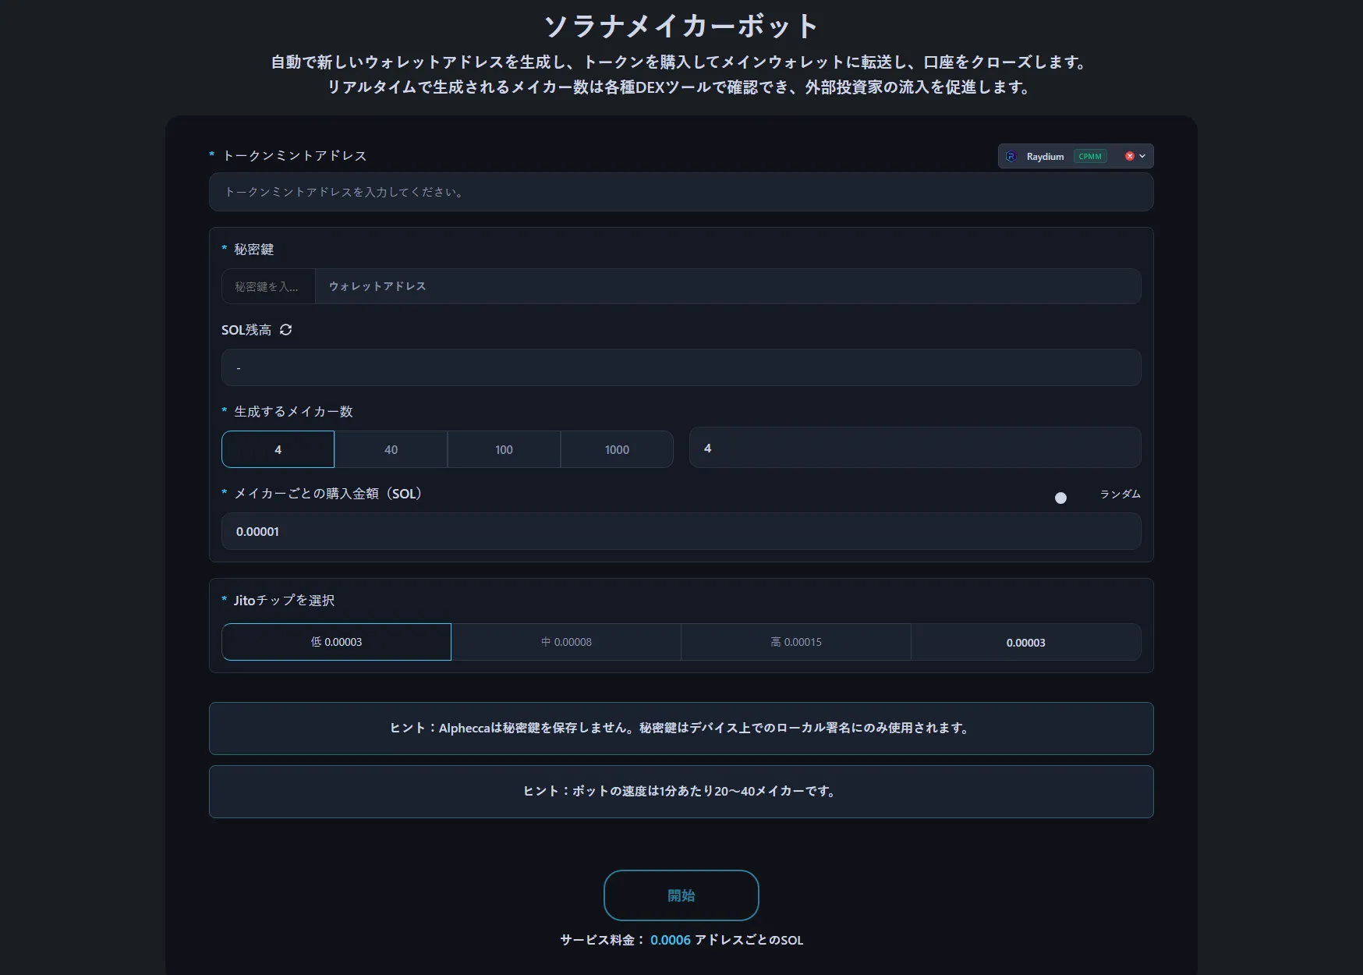Click the green CPMM badge
Screen dimensions: 1363x975
[x=1090, y=156]
